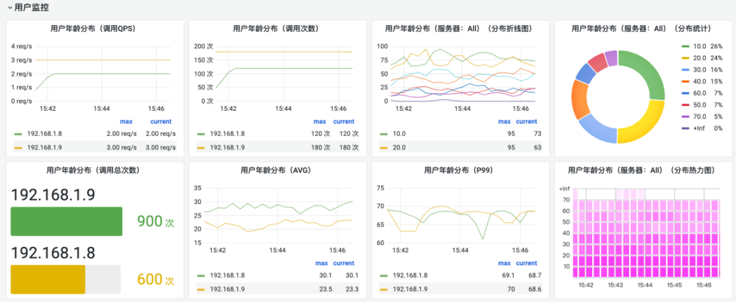Click 68.6 current value in P99 legend
The width and height of the screenshot is (736, 302).
click(x=535, y=289)
